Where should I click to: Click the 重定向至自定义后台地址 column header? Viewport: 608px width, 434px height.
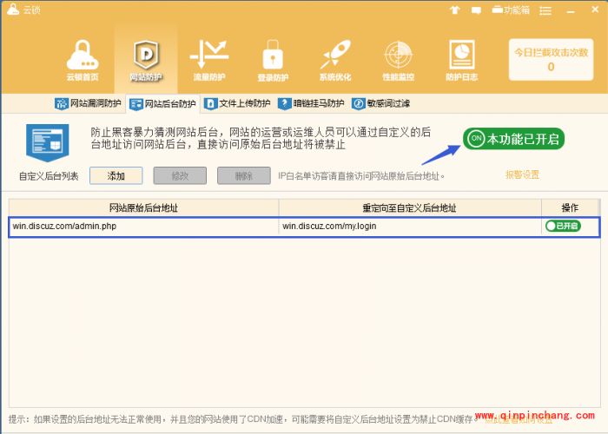(x=410, y=208)
